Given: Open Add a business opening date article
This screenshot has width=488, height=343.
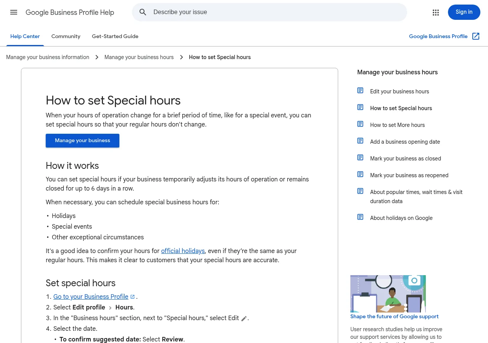Looking at the screenshot, I should click(x=405, y=142).
